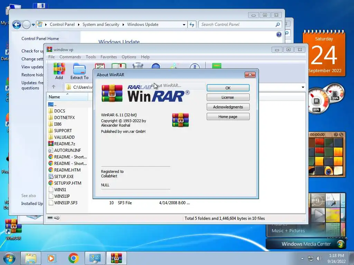Click the picture puzzle gadget
354x265 pixels.
pos(327,154)
